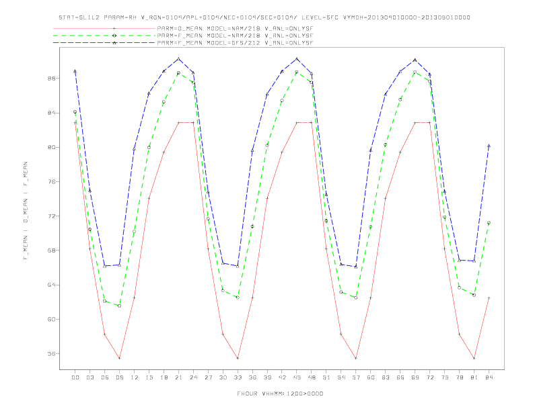
Task: Click x-axis tick label 69
Action: click(415, 377)
